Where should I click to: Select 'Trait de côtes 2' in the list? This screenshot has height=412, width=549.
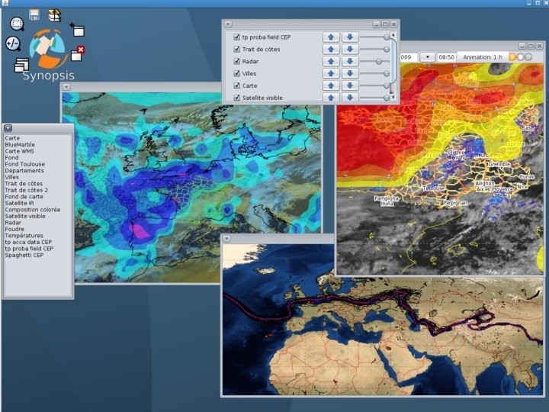27,190
